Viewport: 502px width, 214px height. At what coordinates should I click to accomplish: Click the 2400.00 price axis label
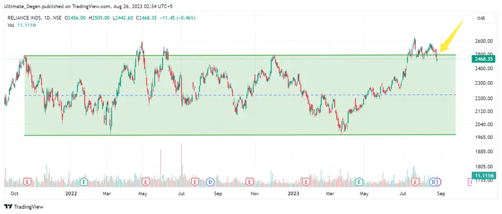tap(483, 69)
